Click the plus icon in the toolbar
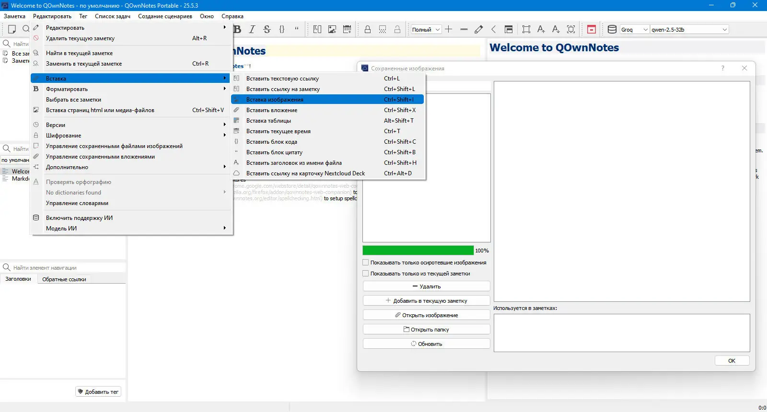The height and width of the screenshot is (412, 767). click(449, 29)
